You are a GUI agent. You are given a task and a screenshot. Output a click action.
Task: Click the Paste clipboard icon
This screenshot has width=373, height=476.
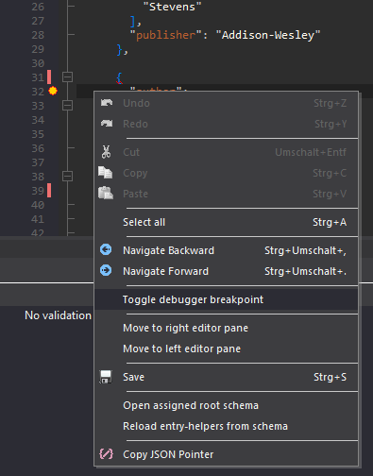click(x=106, y=193)
